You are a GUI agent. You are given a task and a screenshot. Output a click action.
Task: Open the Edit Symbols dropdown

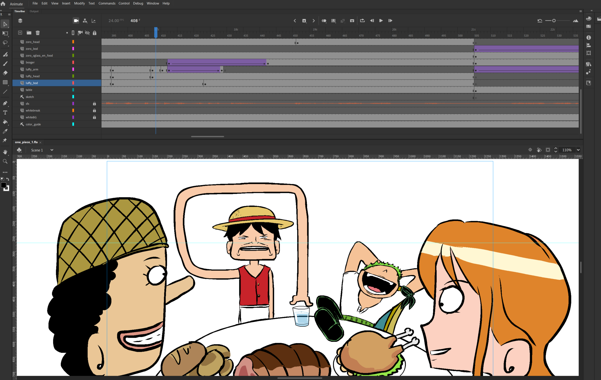(x=19, y=150)
